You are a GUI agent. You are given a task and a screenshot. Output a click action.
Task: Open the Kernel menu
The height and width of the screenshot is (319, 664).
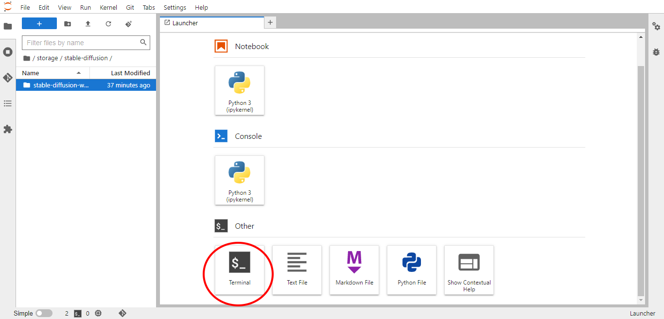point(108,7)
